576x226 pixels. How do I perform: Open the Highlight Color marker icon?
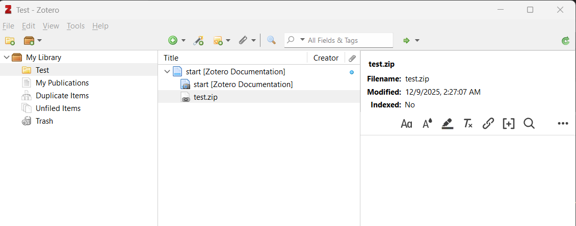click(448, 124)
